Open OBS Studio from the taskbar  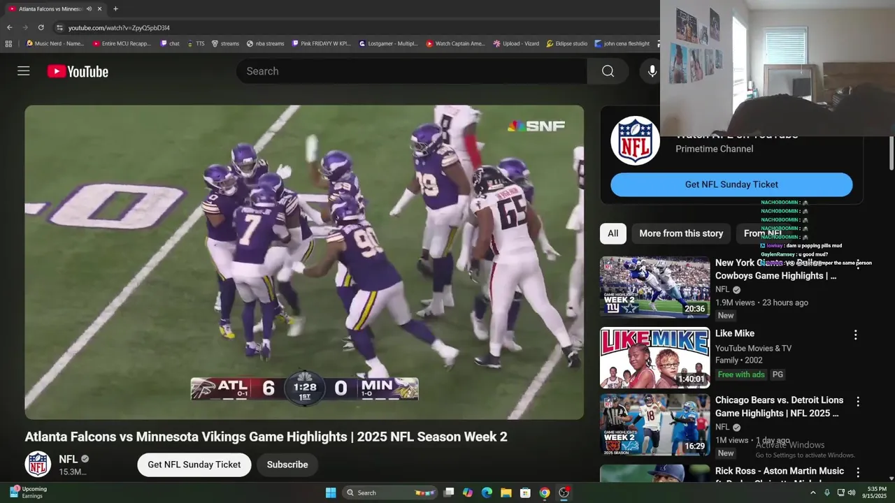[x=564, y=493]
